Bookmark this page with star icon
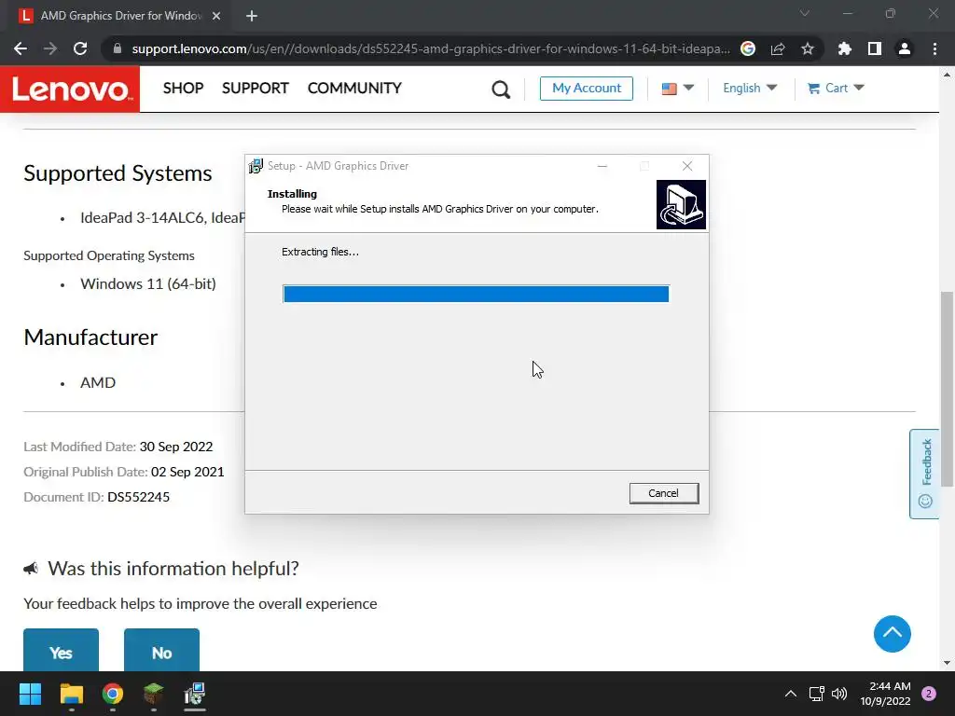The width and height of the screenshot is (955, 716). (808, 48)
